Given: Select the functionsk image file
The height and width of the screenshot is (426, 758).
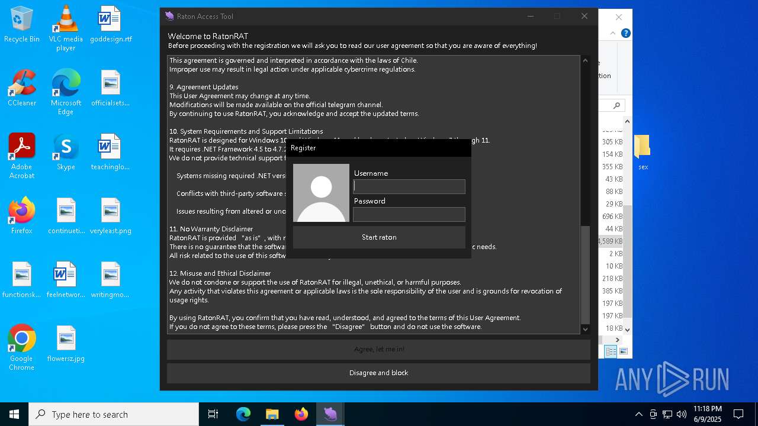Looking at the screenshot, I should click(22, 280).
